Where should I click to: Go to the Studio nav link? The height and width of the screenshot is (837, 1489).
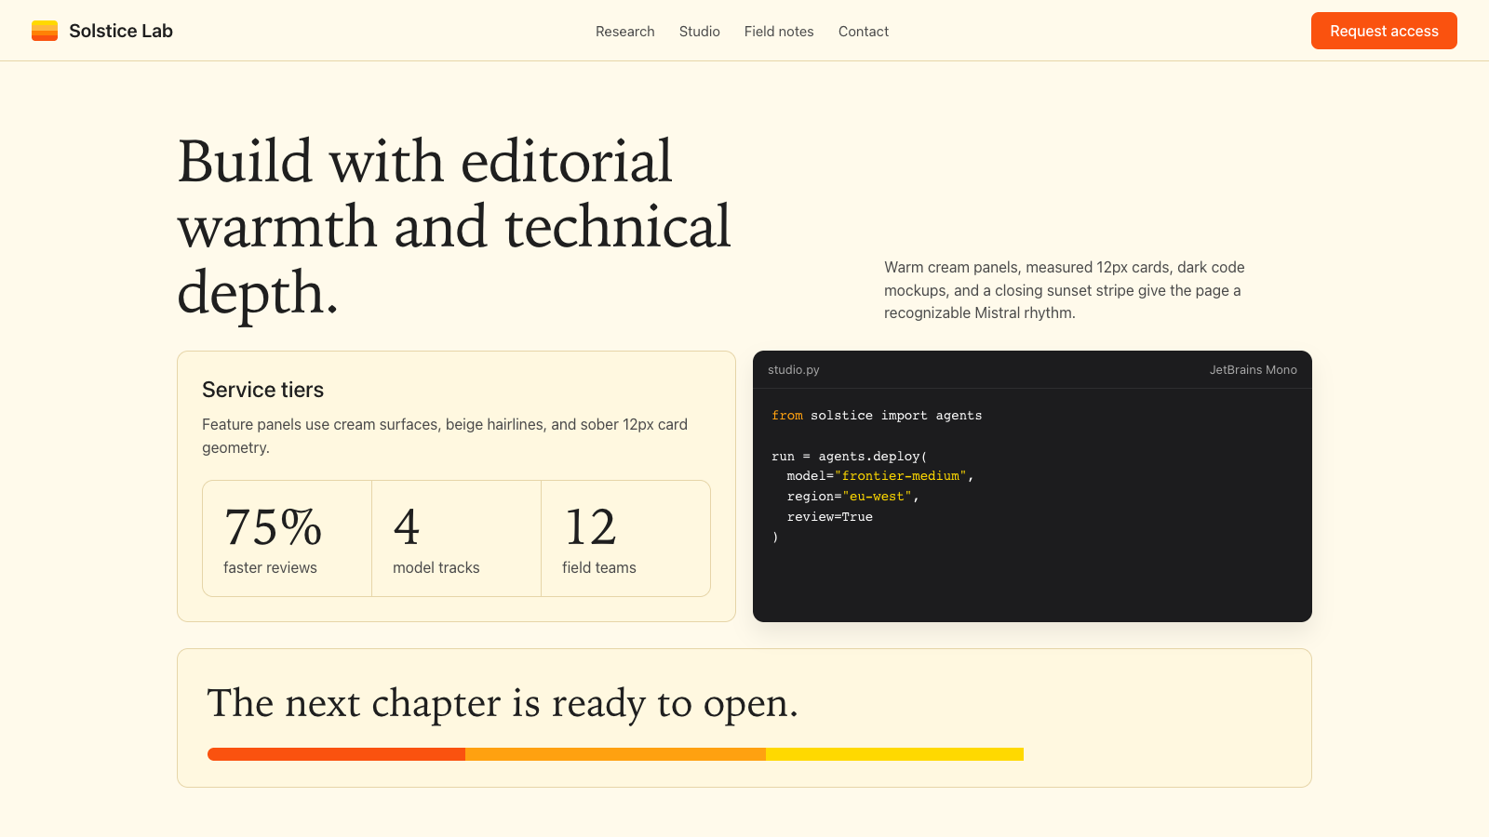tap(700, 32)
